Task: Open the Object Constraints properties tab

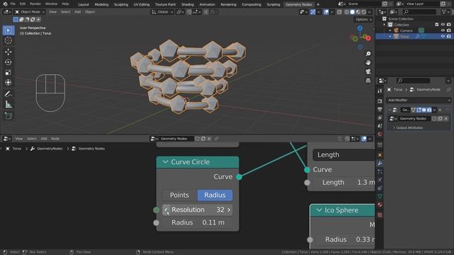Action: [380, 188]
